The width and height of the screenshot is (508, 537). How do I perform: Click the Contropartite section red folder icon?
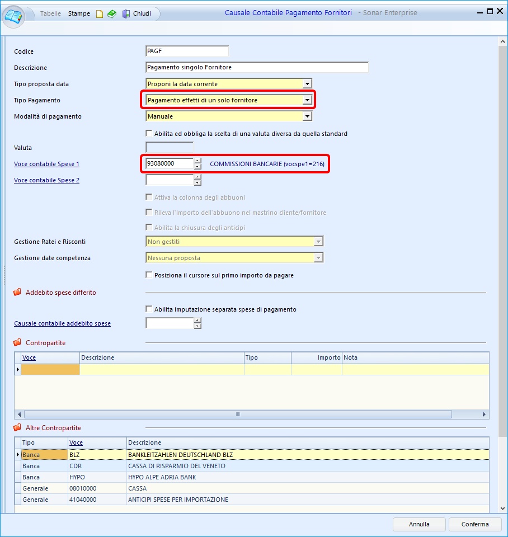tap(17, 343)
